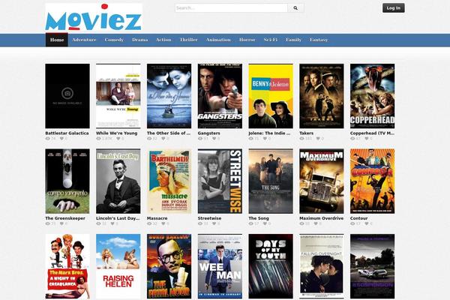The height and width of the screenshot is (300, 450).
Task: Click the heart icon under Streetwise
Action: (214, 223)
